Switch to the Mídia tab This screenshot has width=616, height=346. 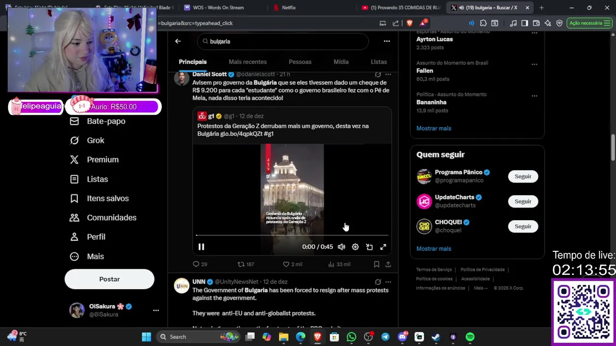click(341, 62)
